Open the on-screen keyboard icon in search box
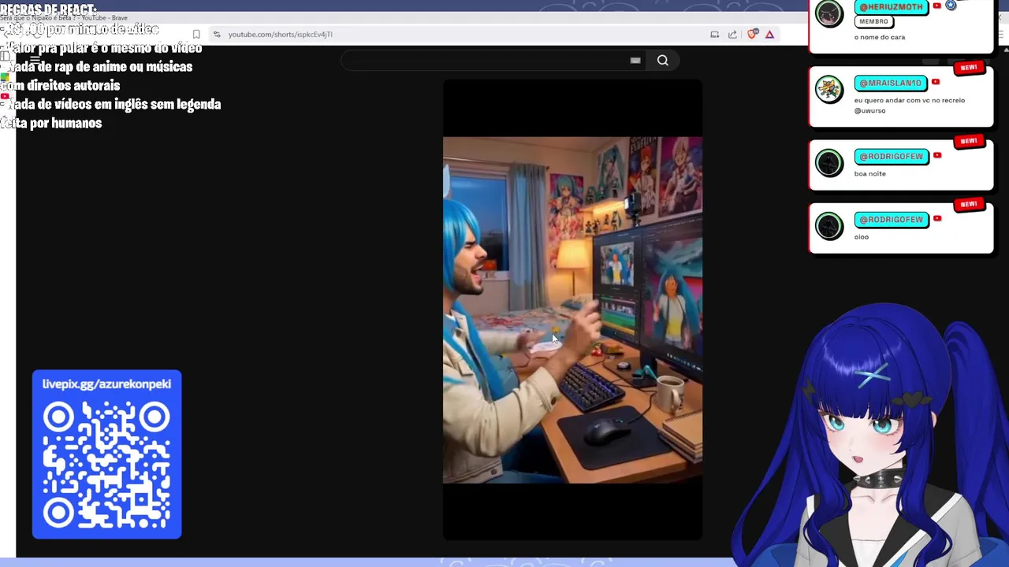Screen dimensions: 1009x567 pos(635,61)
